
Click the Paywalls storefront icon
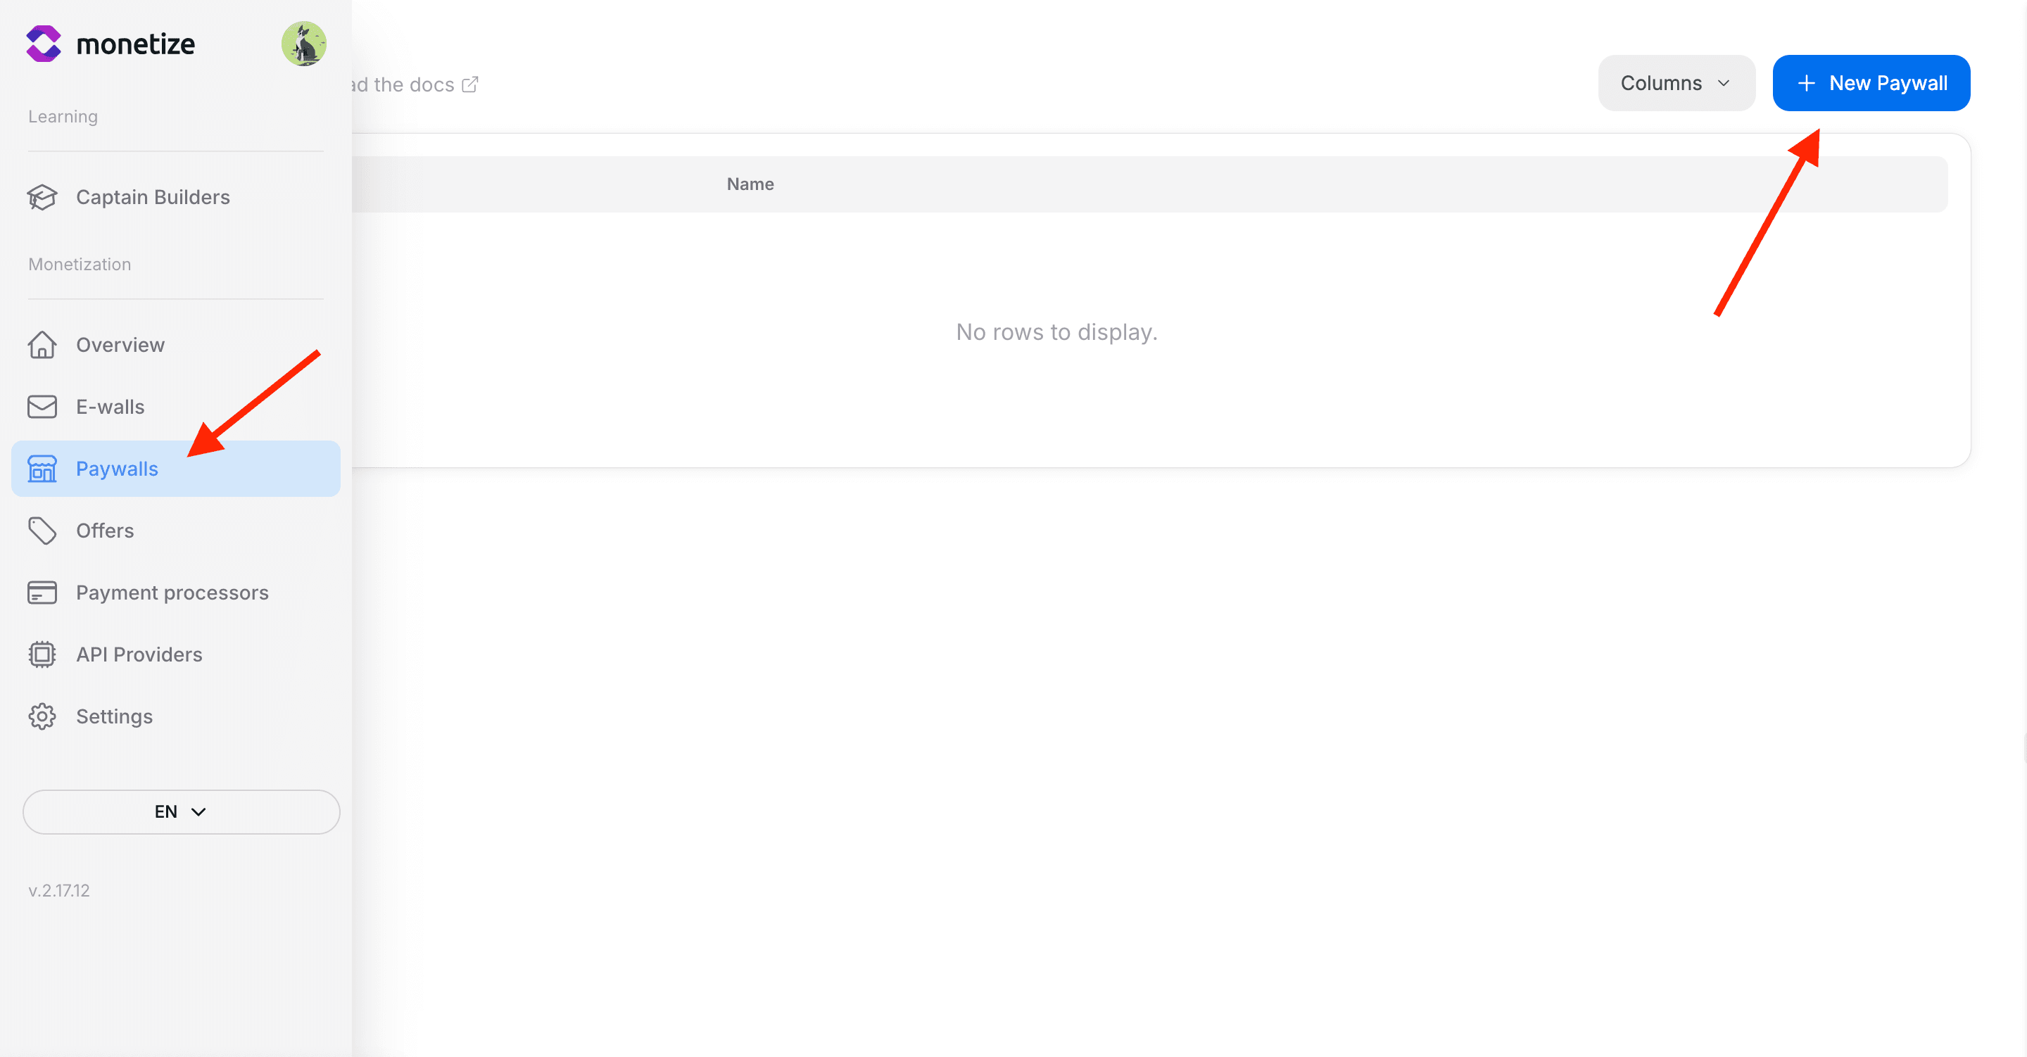point(42,468)
